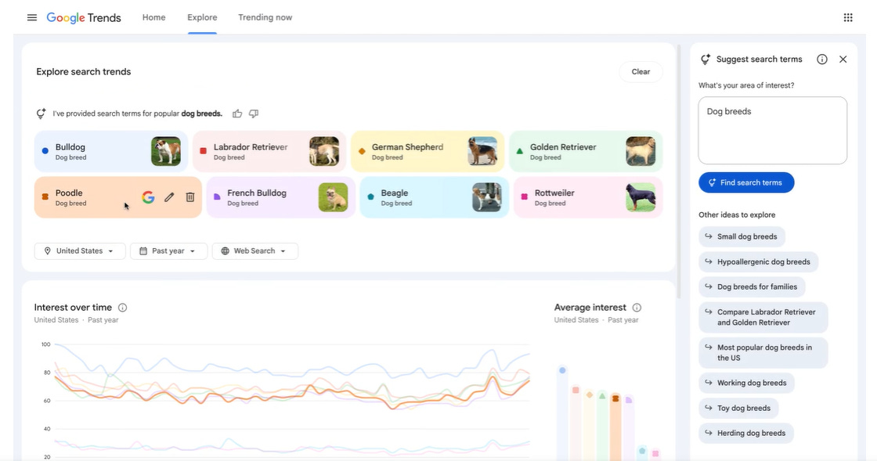Select the French Bulldog term label
Image resolution: width=877 pixels, height=461 pixels.
(257, 193)
